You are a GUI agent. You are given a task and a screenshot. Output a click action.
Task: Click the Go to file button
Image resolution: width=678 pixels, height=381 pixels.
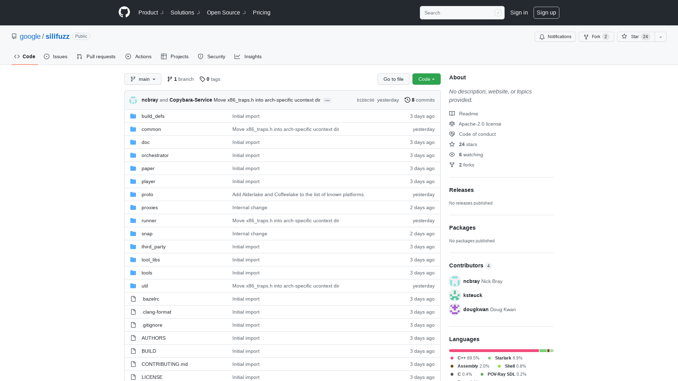click(x=393, y=79)
